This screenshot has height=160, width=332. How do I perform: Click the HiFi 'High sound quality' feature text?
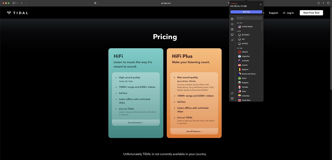[x=130, y=77]
